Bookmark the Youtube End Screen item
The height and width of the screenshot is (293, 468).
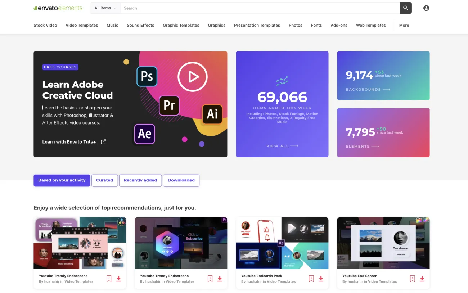point(412,279)
